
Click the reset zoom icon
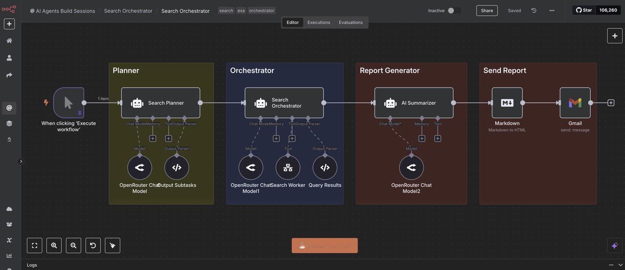click(93, 245)
